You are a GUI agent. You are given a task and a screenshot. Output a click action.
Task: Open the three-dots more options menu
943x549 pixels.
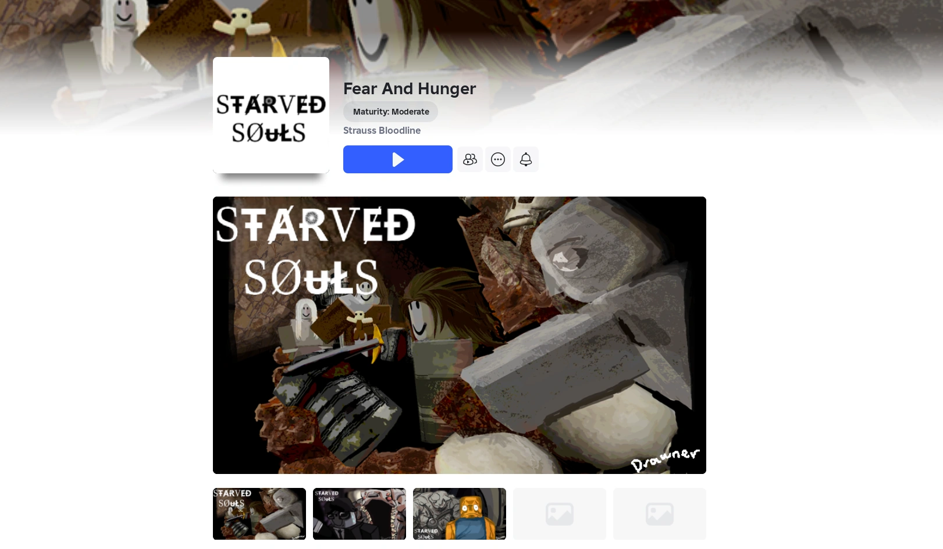(x=498, y=159)
